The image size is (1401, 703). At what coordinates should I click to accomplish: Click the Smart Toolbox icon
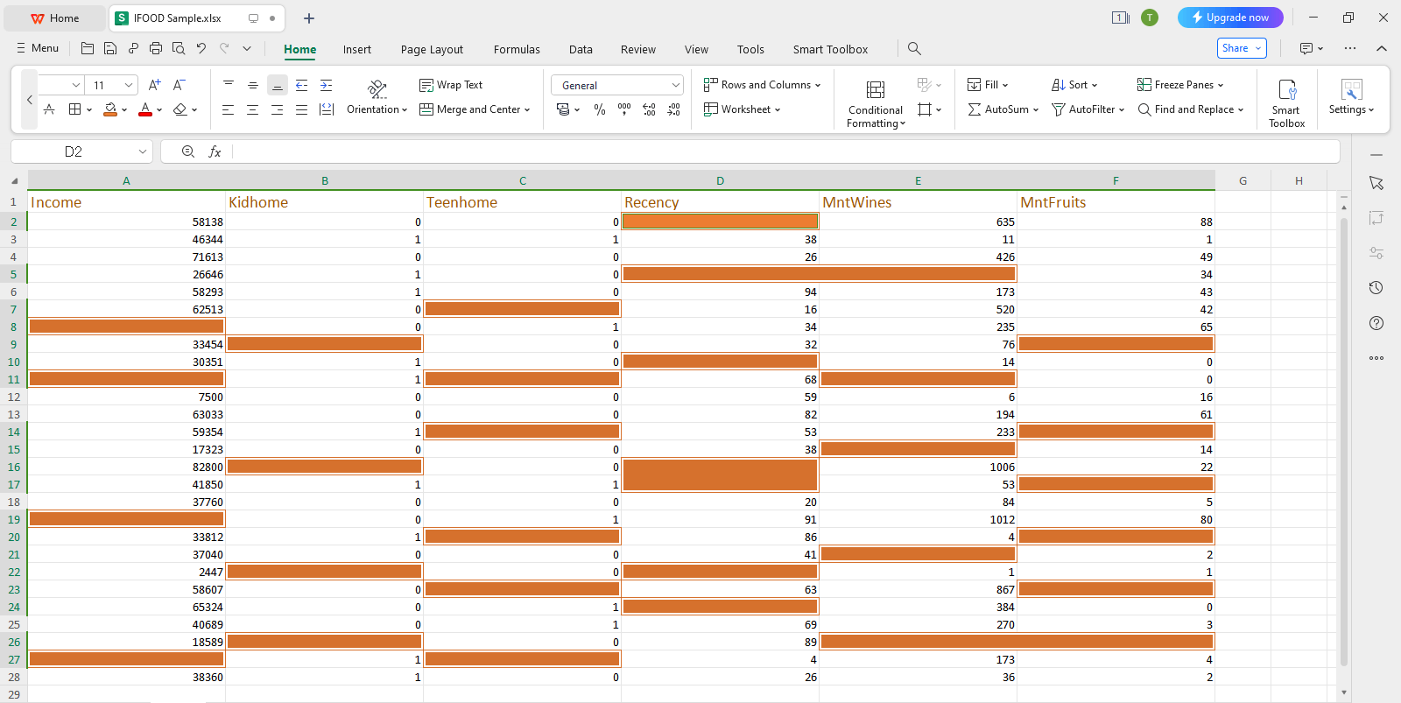coord(1287,89)
